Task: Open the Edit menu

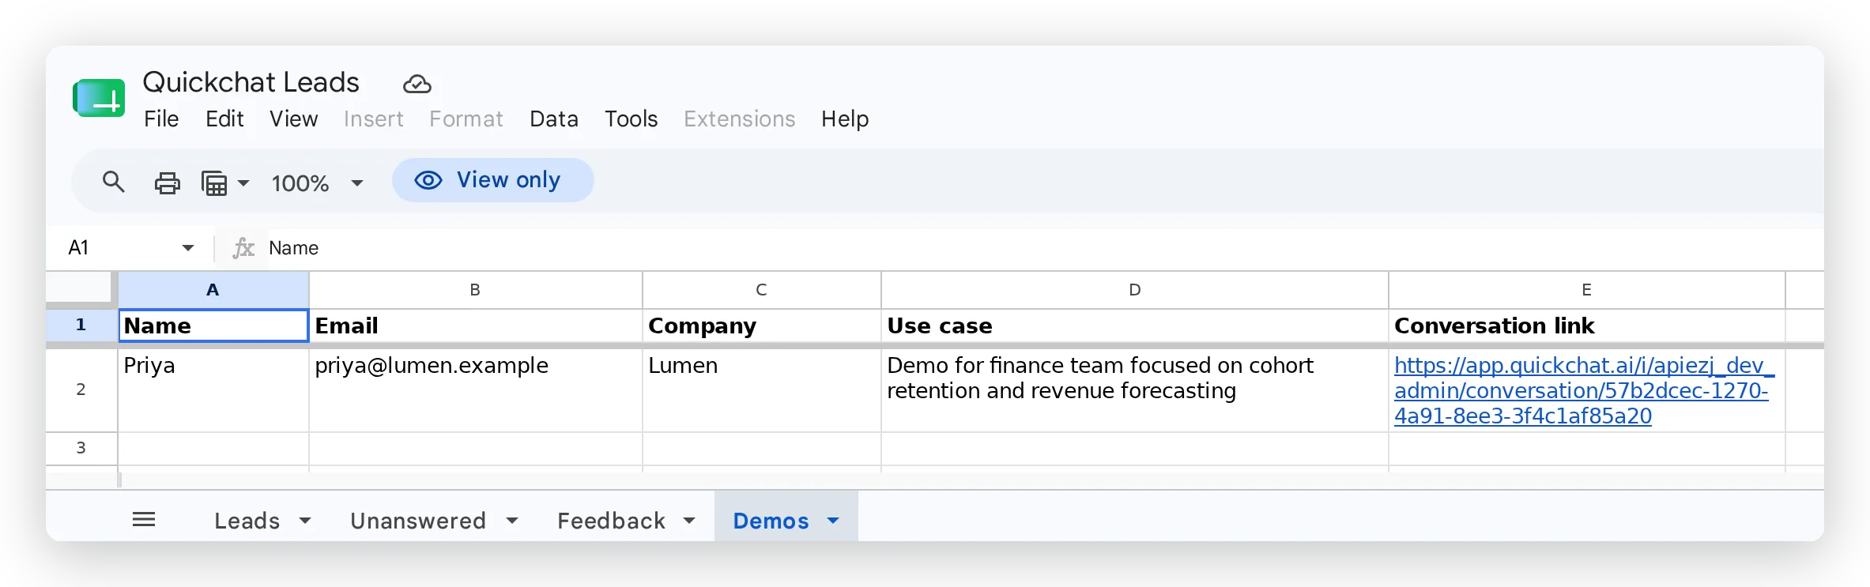Action: click(224, 119)
